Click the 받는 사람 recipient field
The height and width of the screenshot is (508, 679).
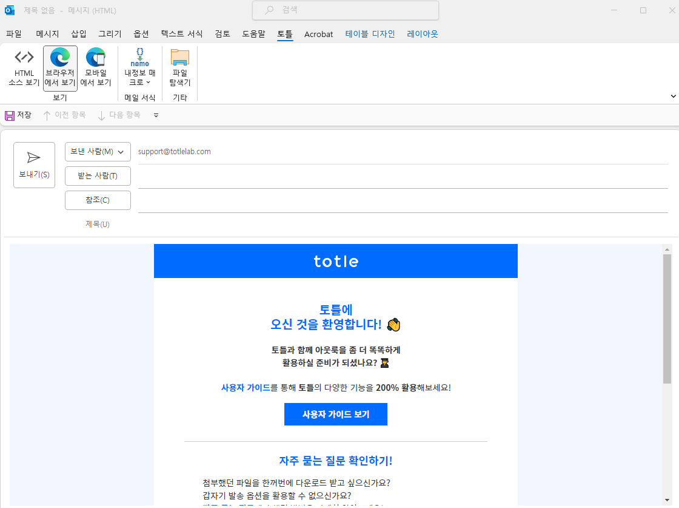403,177
